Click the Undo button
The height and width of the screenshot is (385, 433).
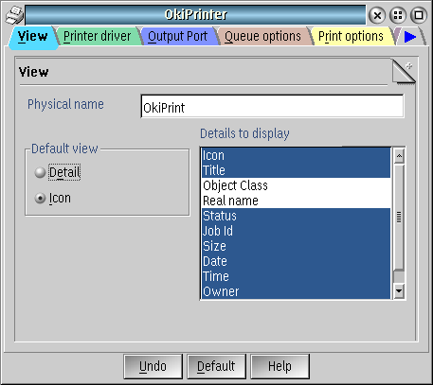(x=153, y=366)
